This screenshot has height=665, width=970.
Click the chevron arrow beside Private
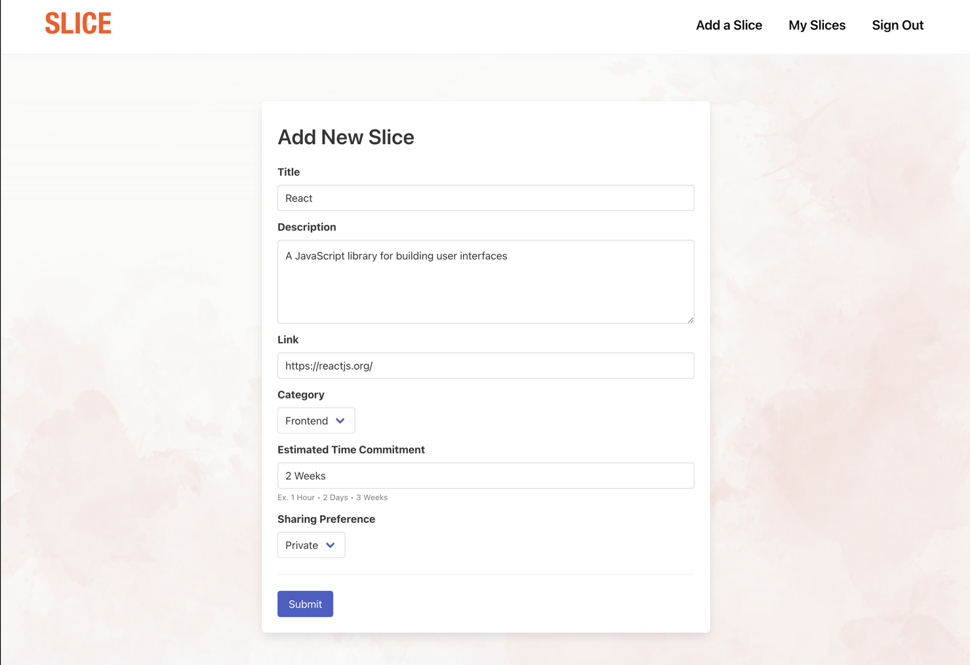(331, 545)
